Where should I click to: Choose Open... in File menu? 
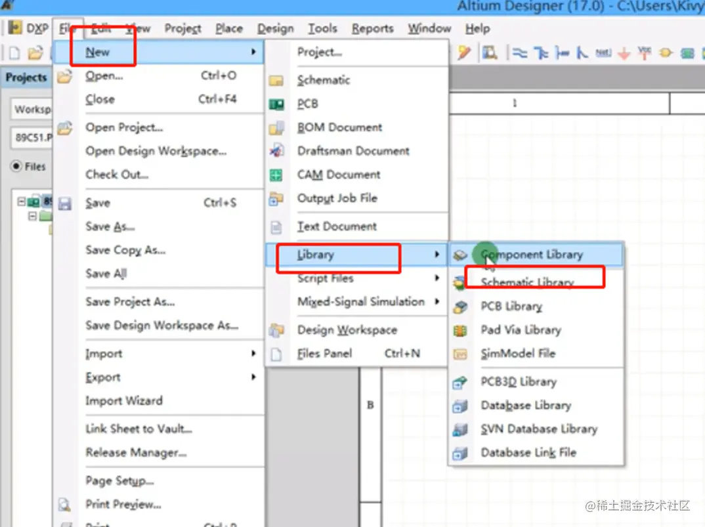point(158,75)
